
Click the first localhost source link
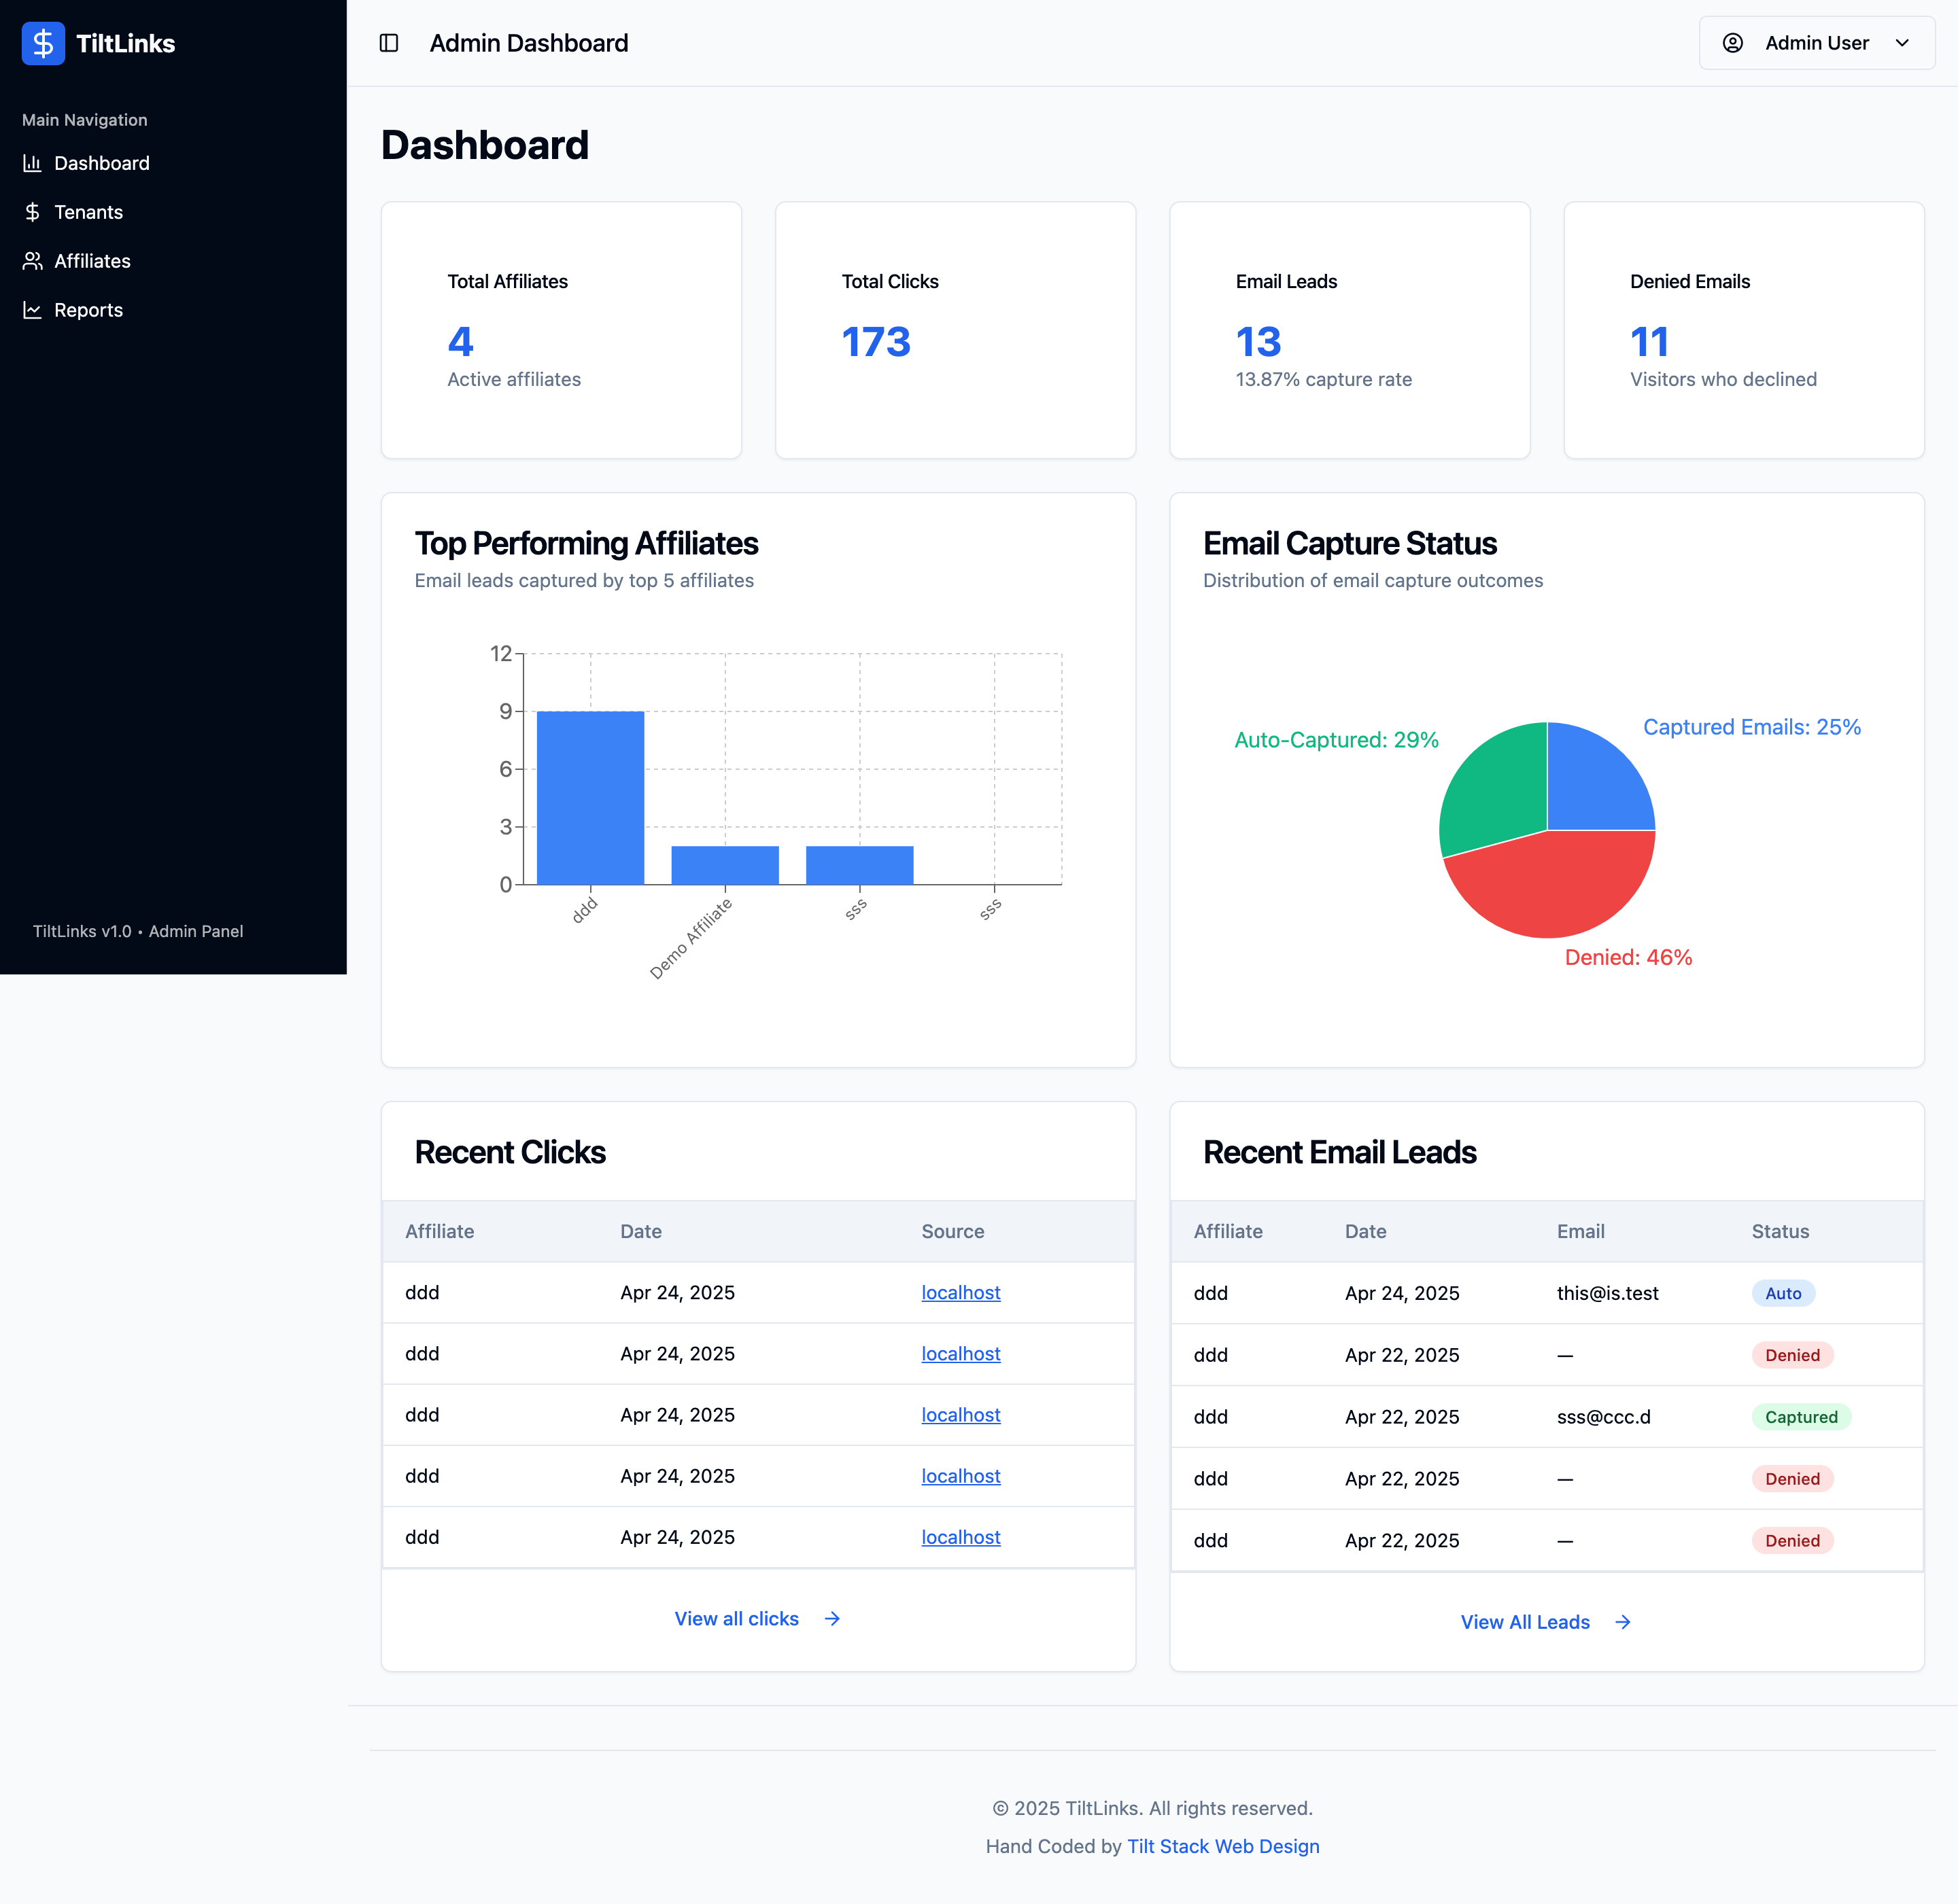coord(961,1292)
